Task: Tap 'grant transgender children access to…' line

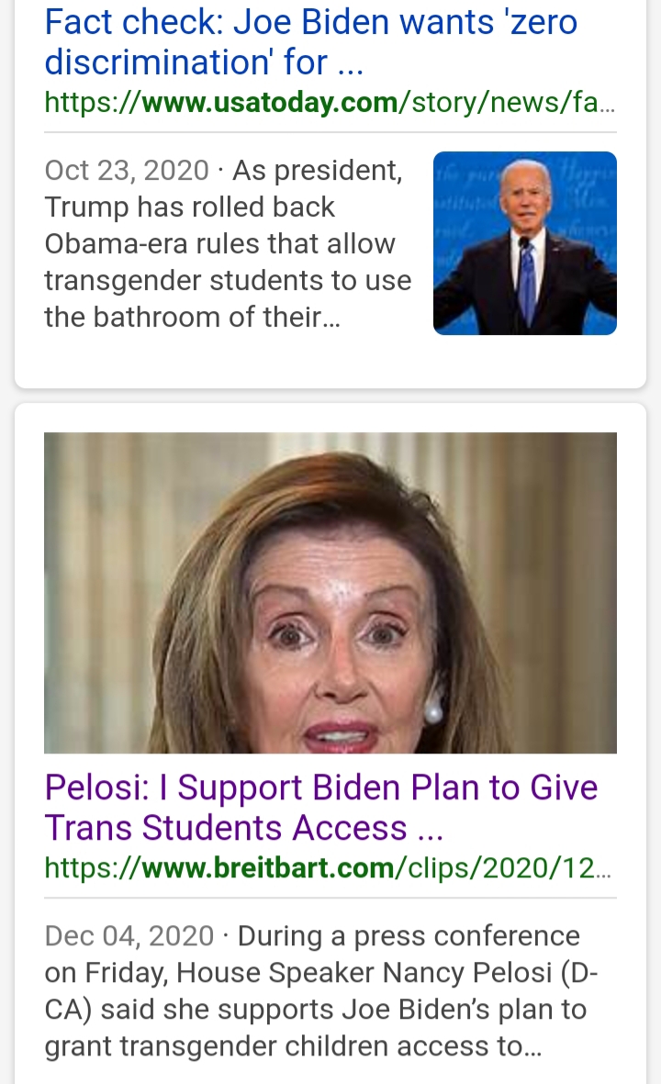Action: point(293,1046)
